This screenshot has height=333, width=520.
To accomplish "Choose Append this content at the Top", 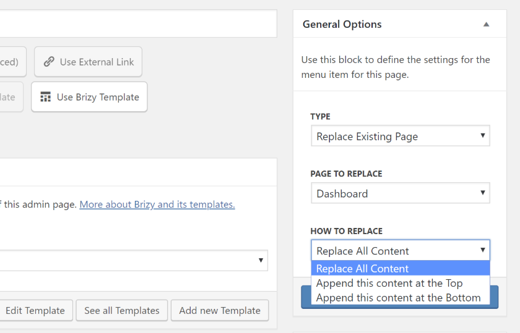I will [401, 283].
